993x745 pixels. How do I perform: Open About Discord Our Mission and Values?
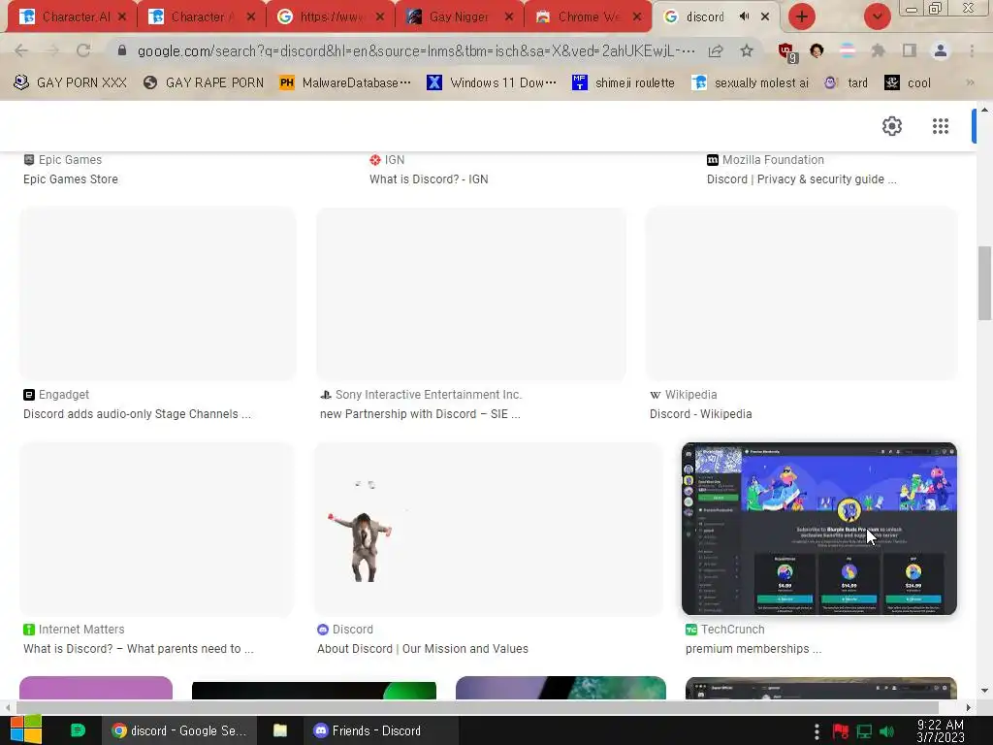tap(423, 649)
